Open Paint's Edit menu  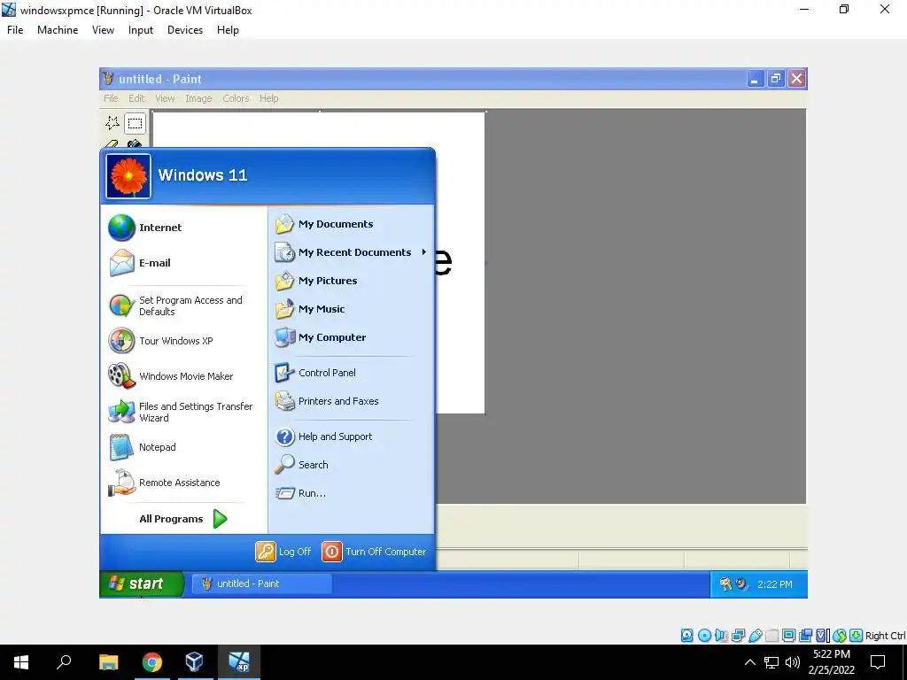point(136,99)
